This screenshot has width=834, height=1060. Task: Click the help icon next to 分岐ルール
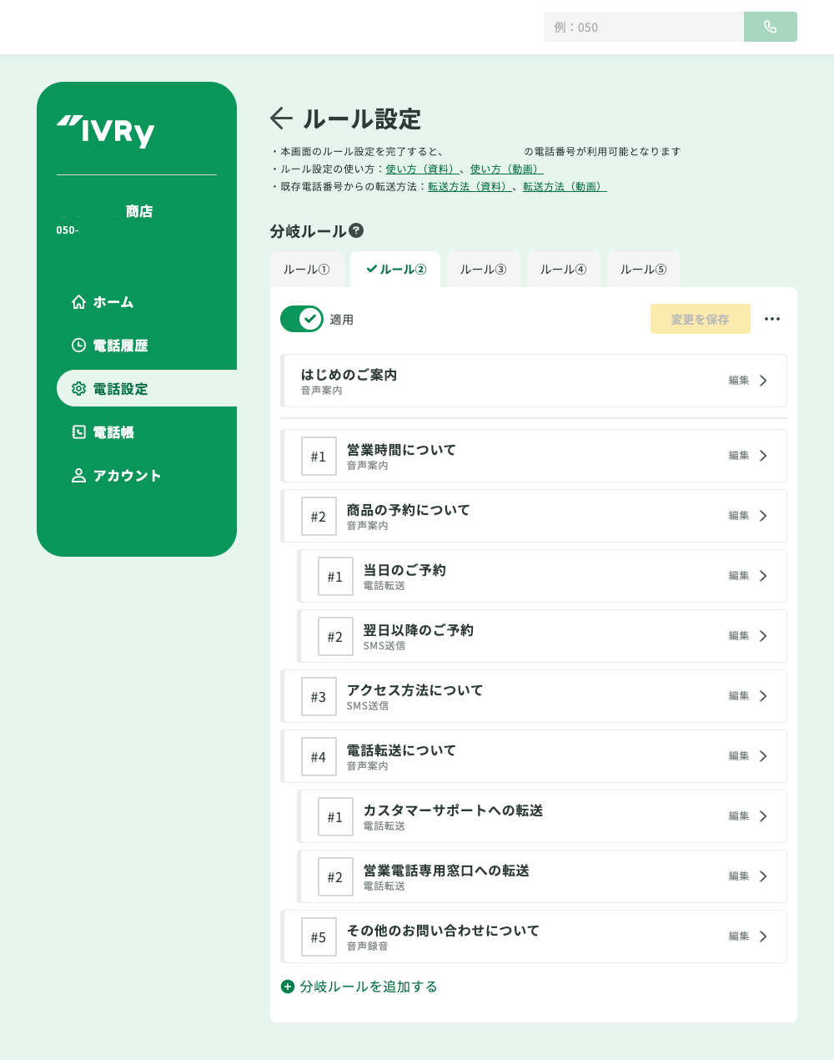356,230
